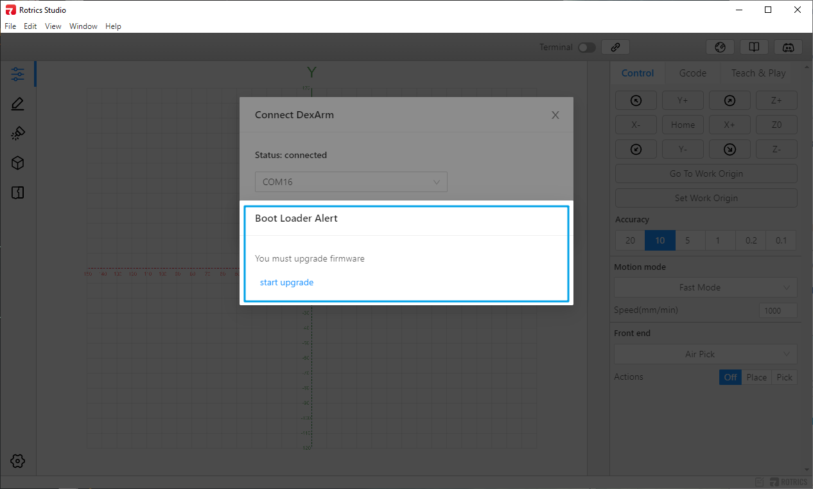Click Go To Work Origin
Screen dimensions: 813x489
(x=706, y=173)
